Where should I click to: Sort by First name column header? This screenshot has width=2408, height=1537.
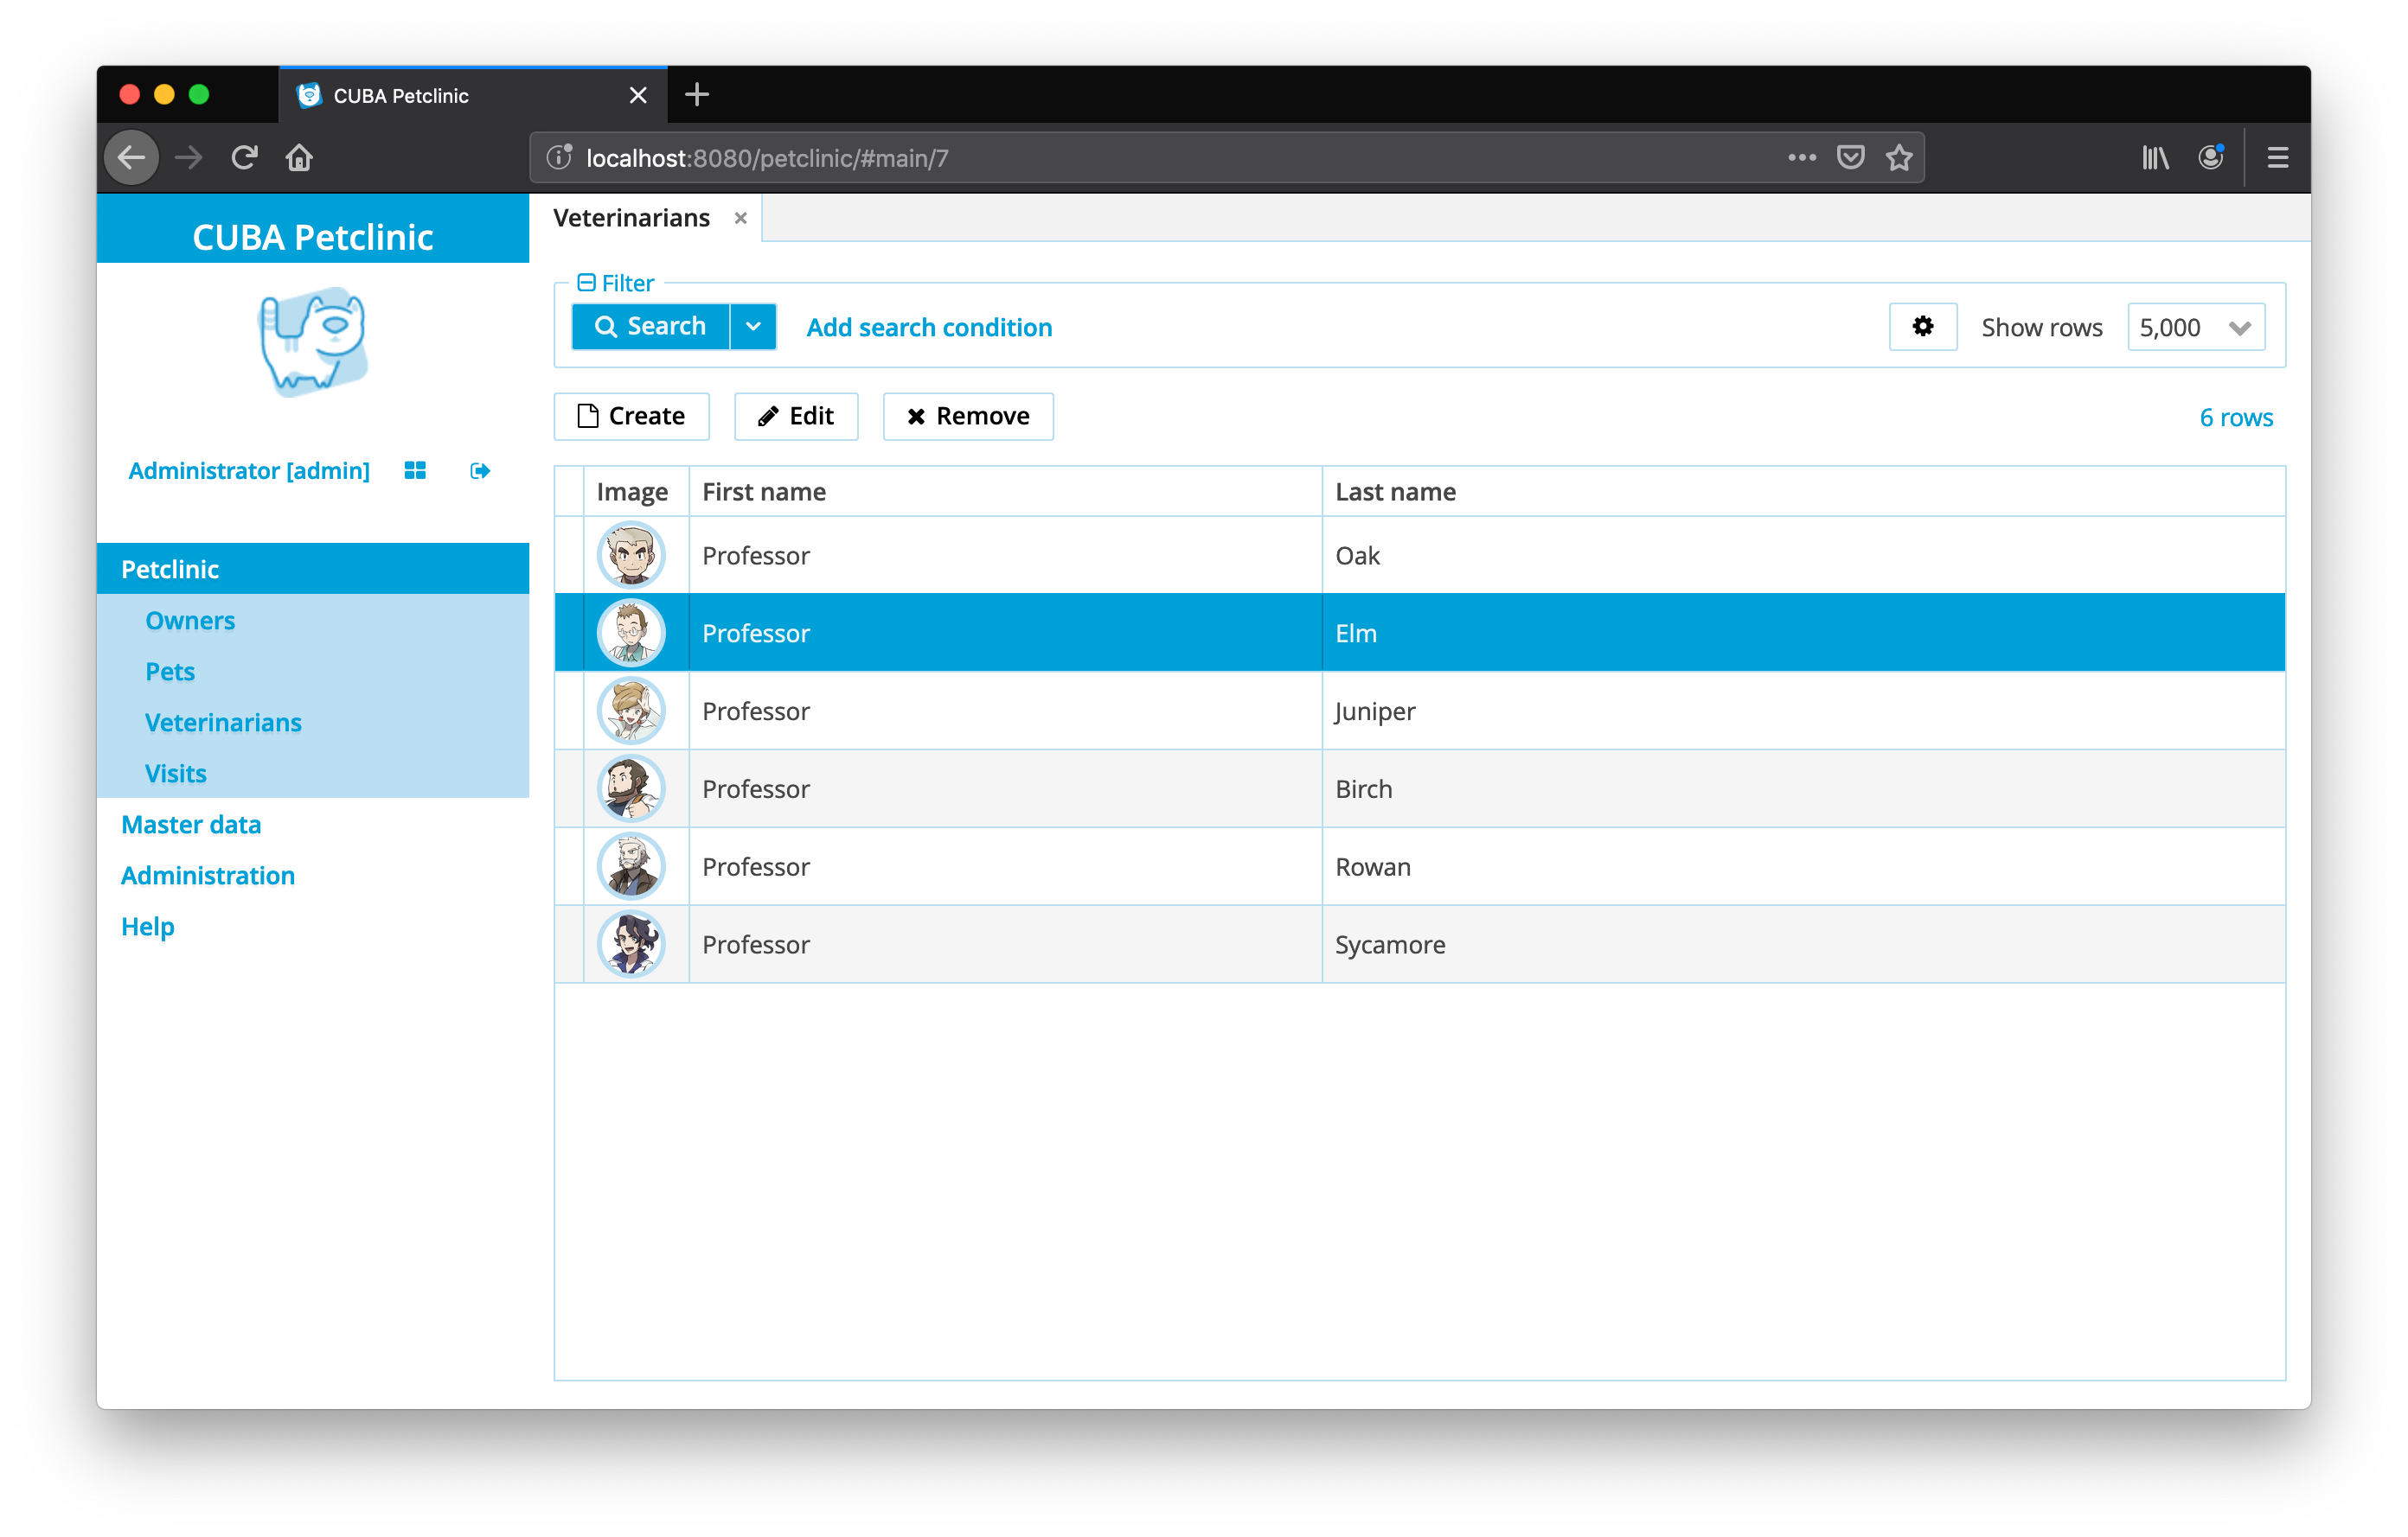pos(1005,492)
